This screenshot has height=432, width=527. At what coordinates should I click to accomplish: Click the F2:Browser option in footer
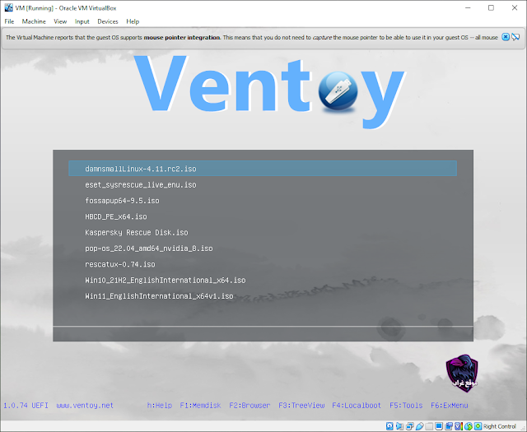tap(250, 406)
